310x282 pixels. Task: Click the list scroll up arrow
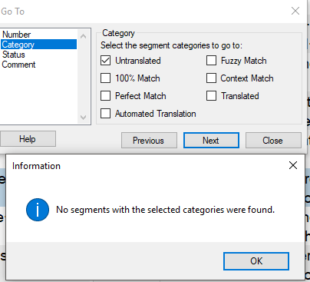pos(83,36)
